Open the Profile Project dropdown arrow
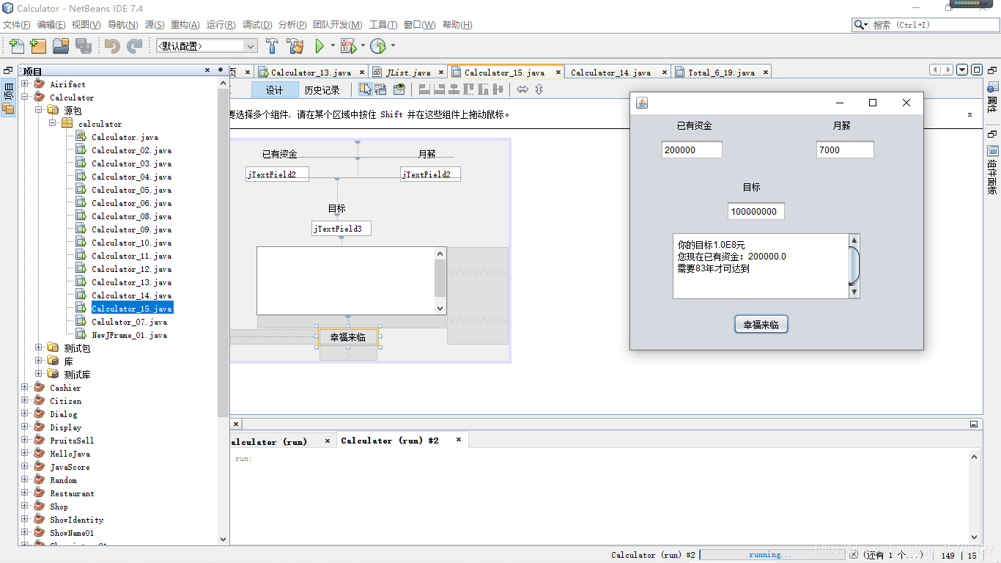The height and width of the screenshot is (563, 1001). click(x=393, y=46)
